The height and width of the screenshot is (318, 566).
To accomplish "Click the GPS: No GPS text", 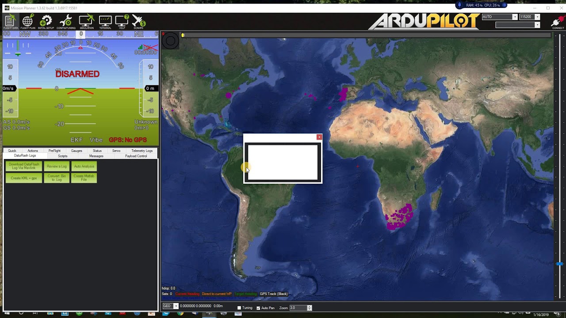I will (128, 140).
